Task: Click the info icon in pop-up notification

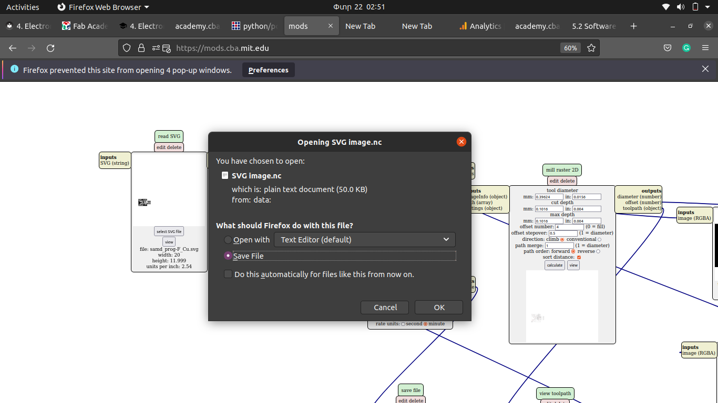Action: (14, 69)
